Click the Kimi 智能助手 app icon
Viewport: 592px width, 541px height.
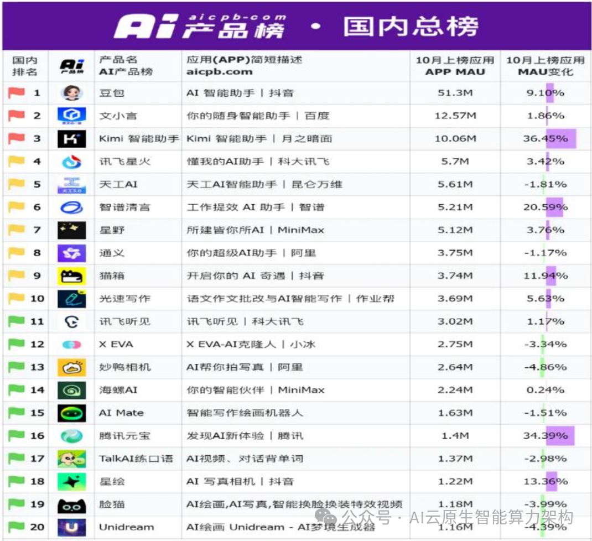click(x=72, y=138)
